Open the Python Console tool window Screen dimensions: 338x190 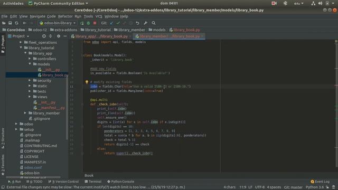click(120, 182)
